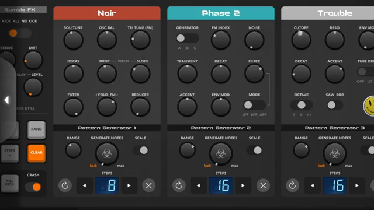
Task: Click the Phase 2 ENV MOD knob
Action: pyautogui.click(x=221, y=107)
